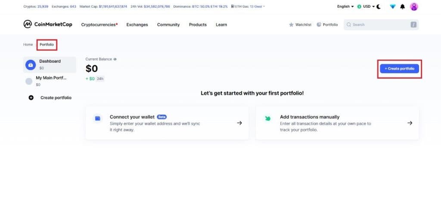
Task: Click the arrow on Connect your wallet card
Action: 239,123
